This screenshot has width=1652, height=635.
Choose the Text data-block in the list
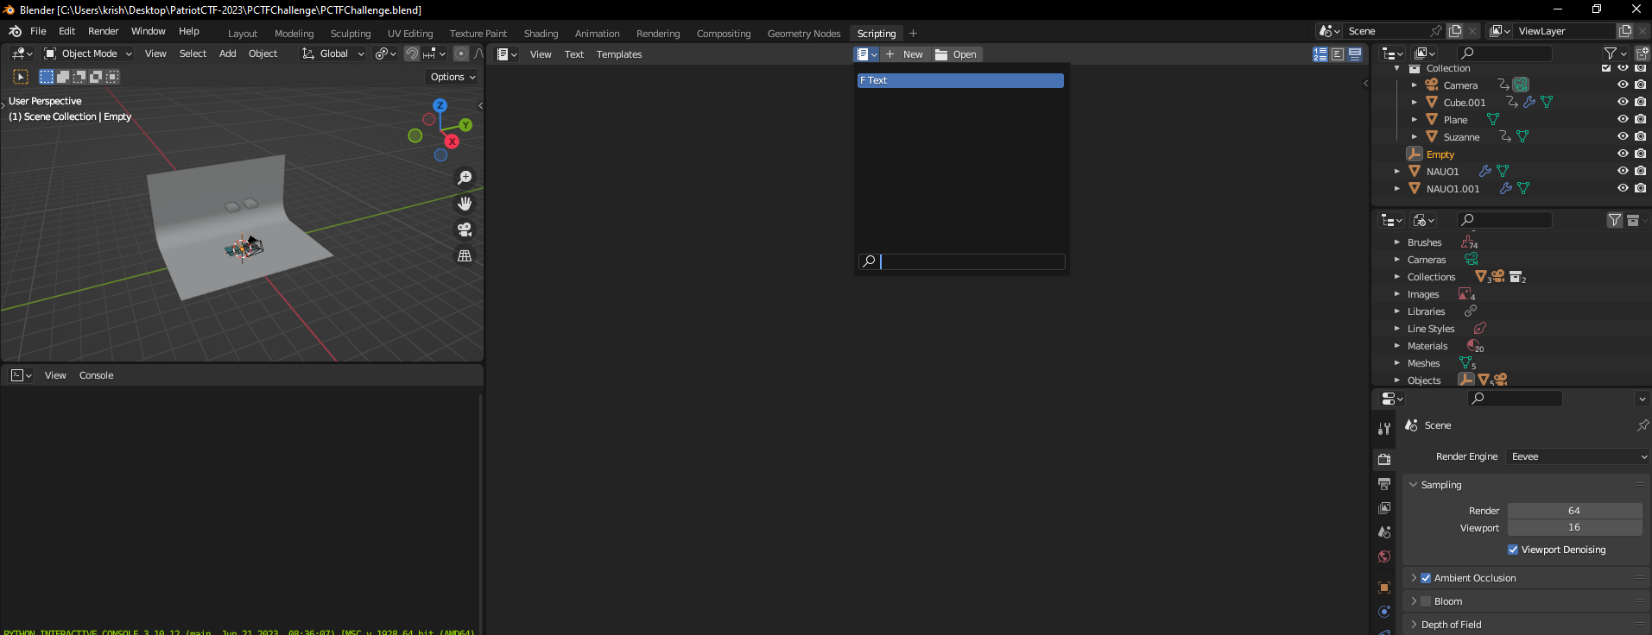tap(960, 80)
